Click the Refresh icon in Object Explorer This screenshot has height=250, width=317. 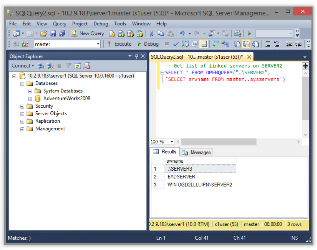(77, 66)
